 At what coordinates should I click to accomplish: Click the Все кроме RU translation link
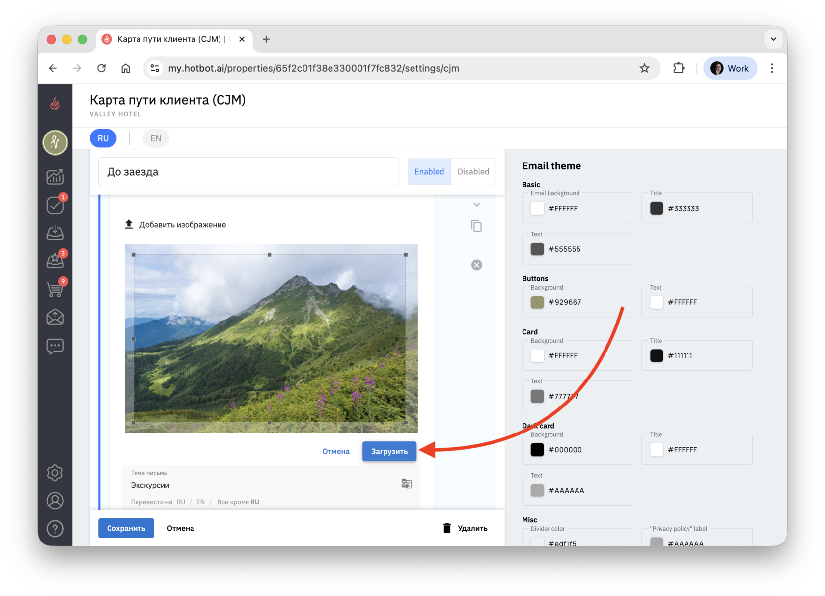pyautogui.click(x=238, y=502)
